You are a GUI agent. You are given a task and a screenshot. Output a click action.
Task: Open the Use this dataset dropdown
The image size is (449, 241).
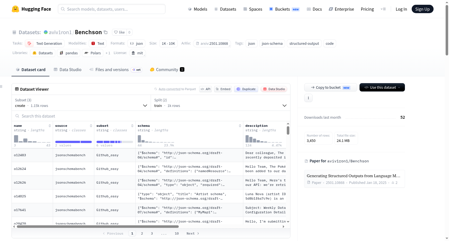[x=382, y=87]
